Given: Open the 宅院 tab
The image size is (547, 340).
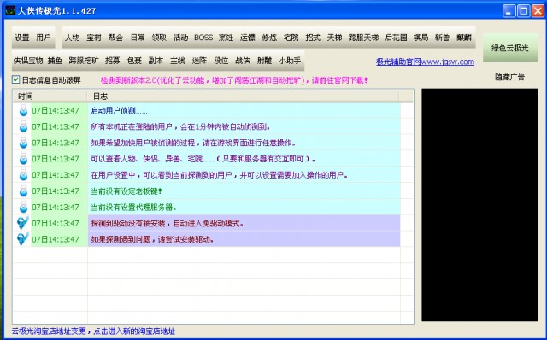Looking at the screenshot, I should [291, 38].
